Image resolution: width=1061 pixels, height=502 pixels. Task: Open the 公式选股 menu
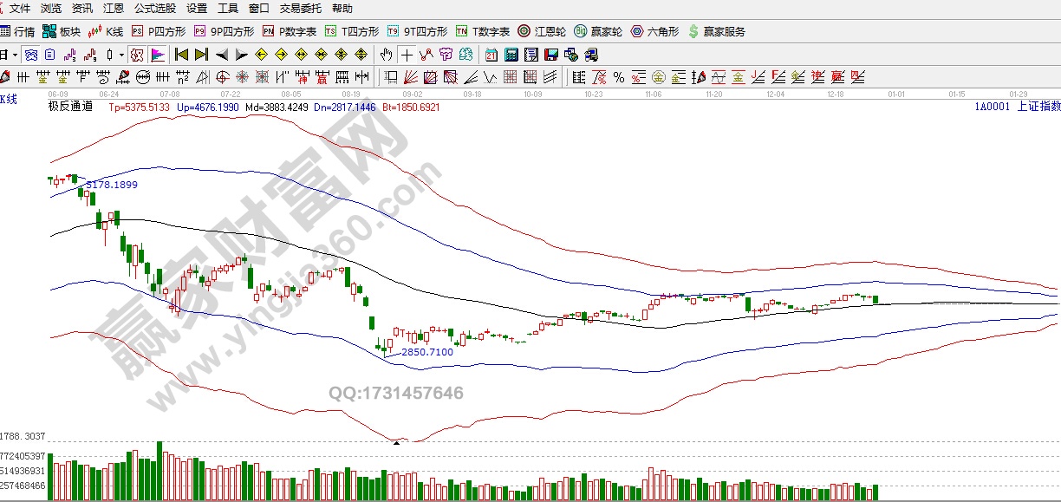pyautogui.click(x=154, y=9)
